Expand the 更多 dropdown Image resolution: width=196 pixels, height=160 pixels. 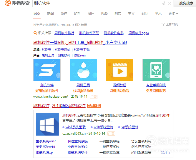[173, 14]
